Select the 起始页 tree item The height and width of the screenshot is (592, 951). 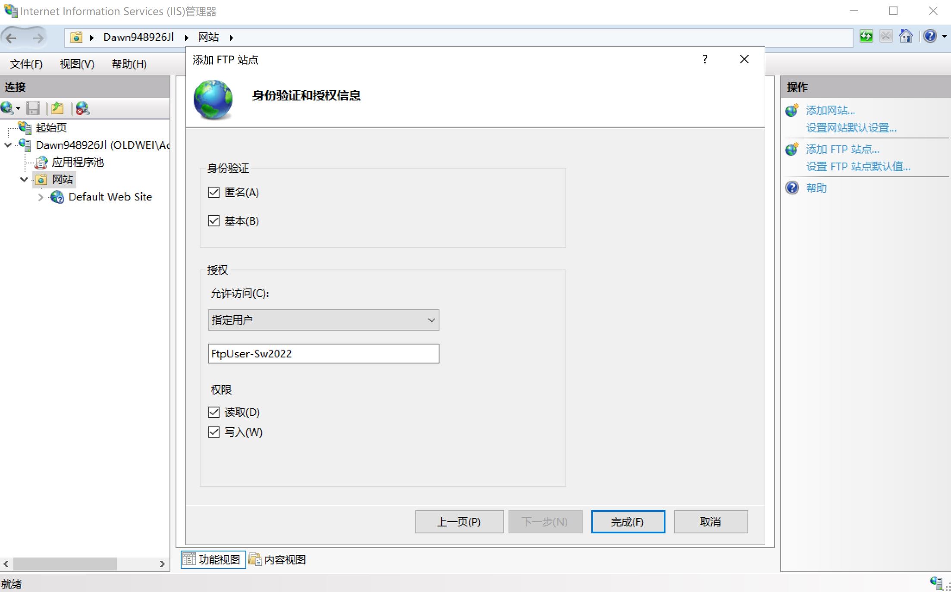pos(51,128)
